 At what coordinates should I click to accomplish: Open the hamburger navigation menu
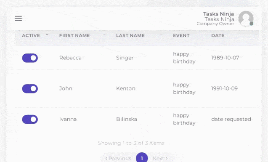19,18
